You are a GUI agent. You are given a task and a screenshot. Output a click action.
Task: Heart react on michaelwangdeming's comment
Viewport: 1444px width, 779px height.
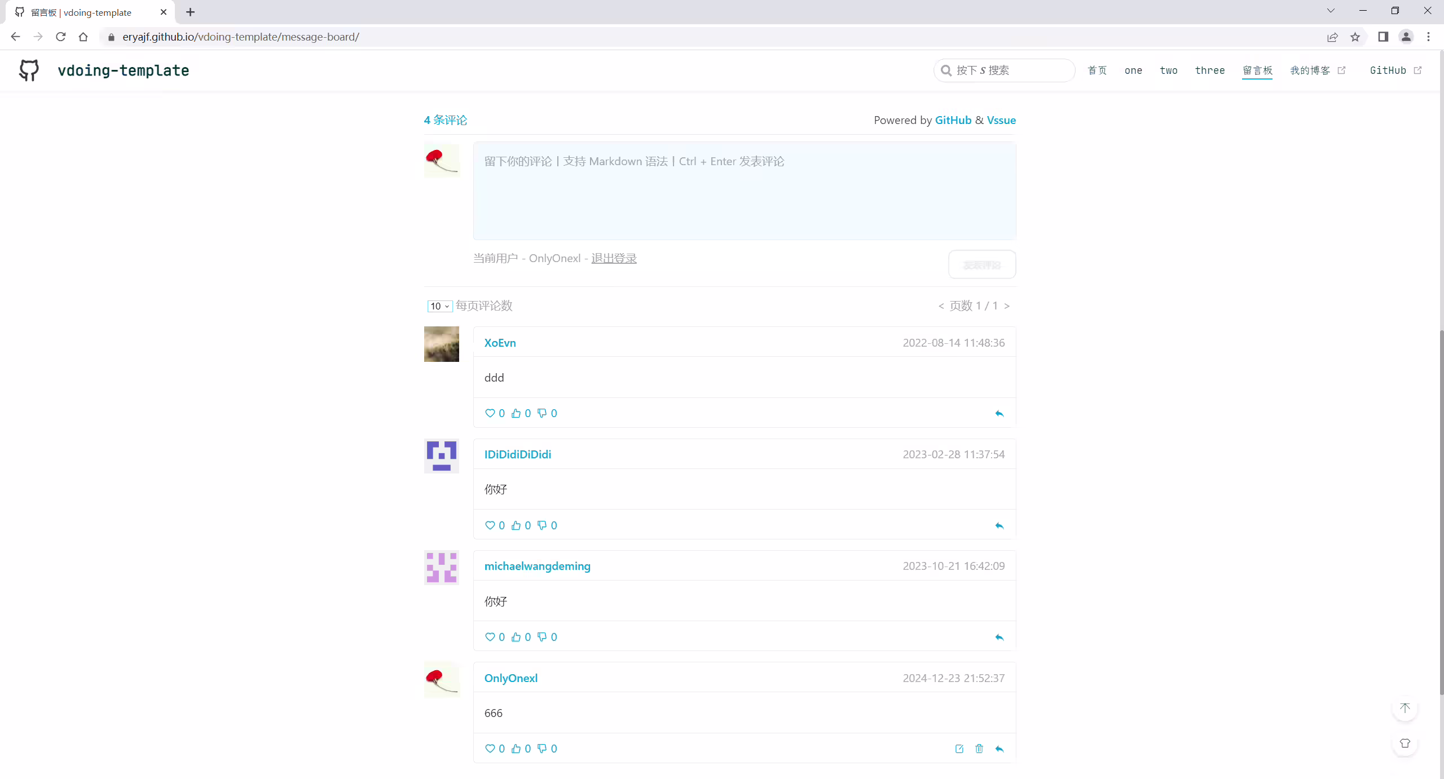(490, 637)
